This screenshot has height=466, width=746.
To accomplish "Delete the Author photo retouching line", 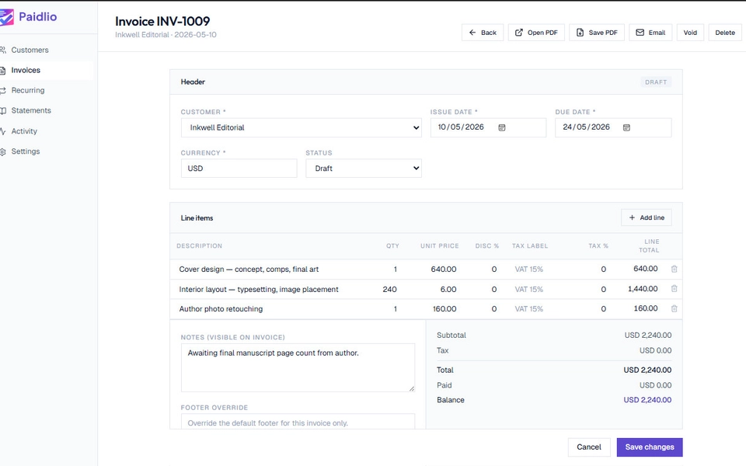I will click(675, 308).
